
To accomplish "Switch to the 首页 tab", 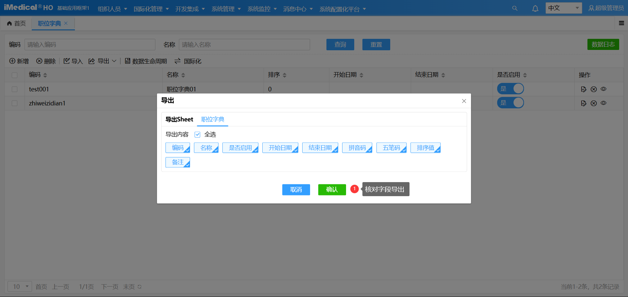I will 16,23.
